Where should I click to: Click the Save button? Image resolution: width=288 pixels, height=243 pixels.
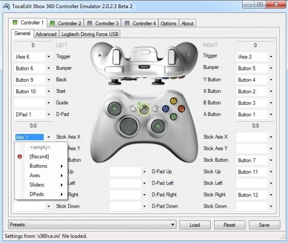click(264, 225)
